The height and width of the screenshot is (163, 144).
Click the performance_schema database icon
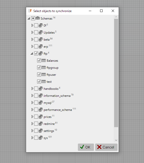point(41,110)
